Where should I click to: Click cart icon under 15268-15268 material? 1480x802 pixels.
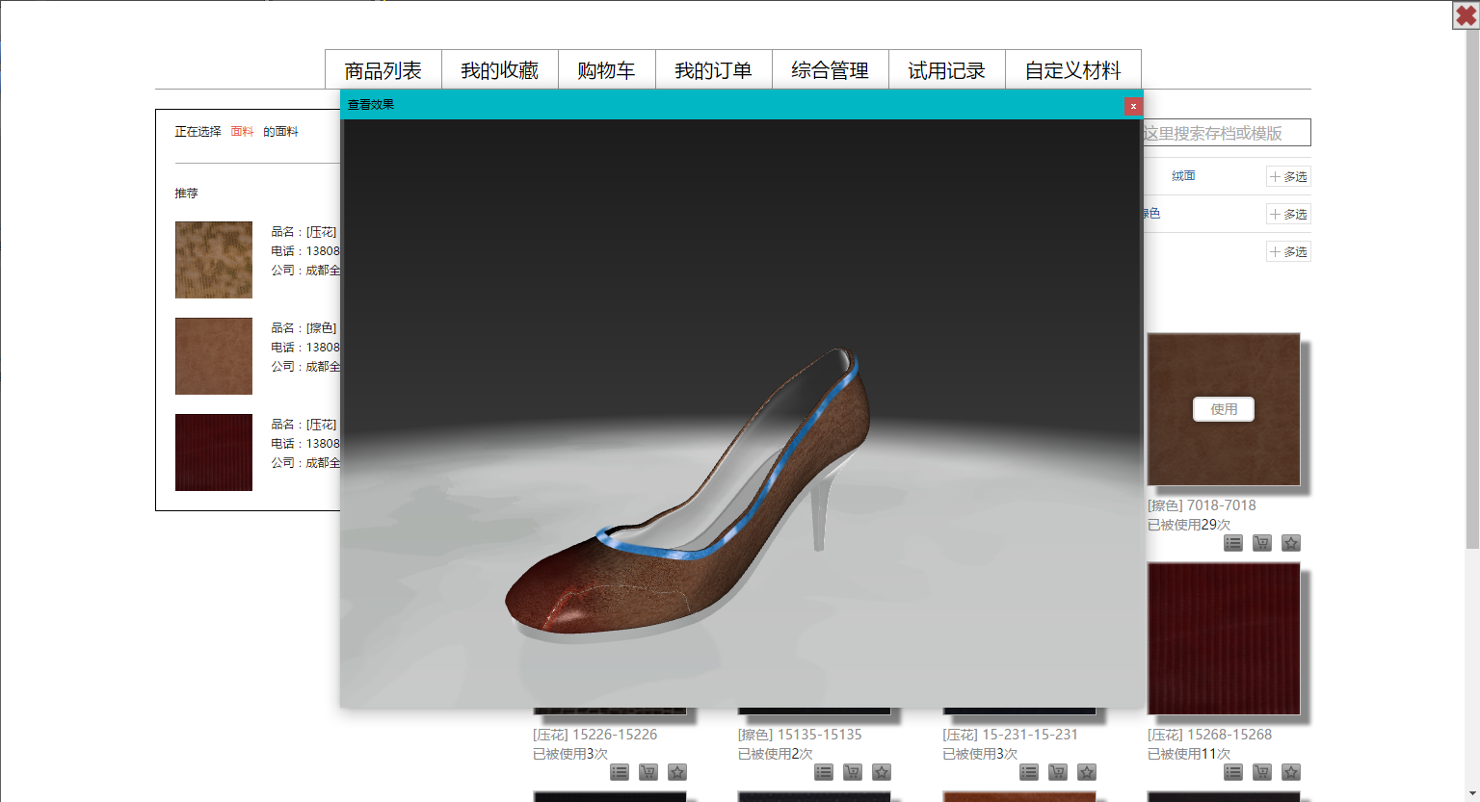tap(1261, 772)
